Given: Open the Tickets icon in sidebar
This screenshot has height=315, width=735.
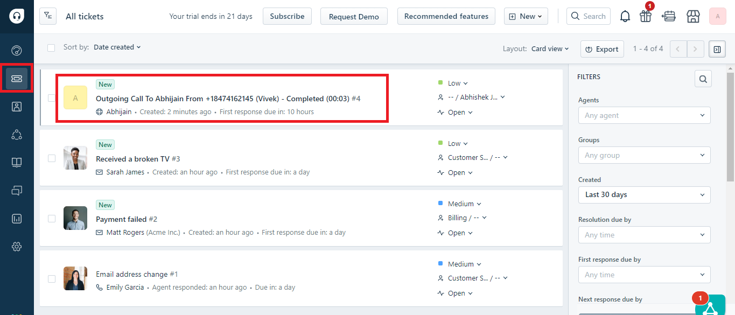Looking at the screenshot, I should coord(17,79).
